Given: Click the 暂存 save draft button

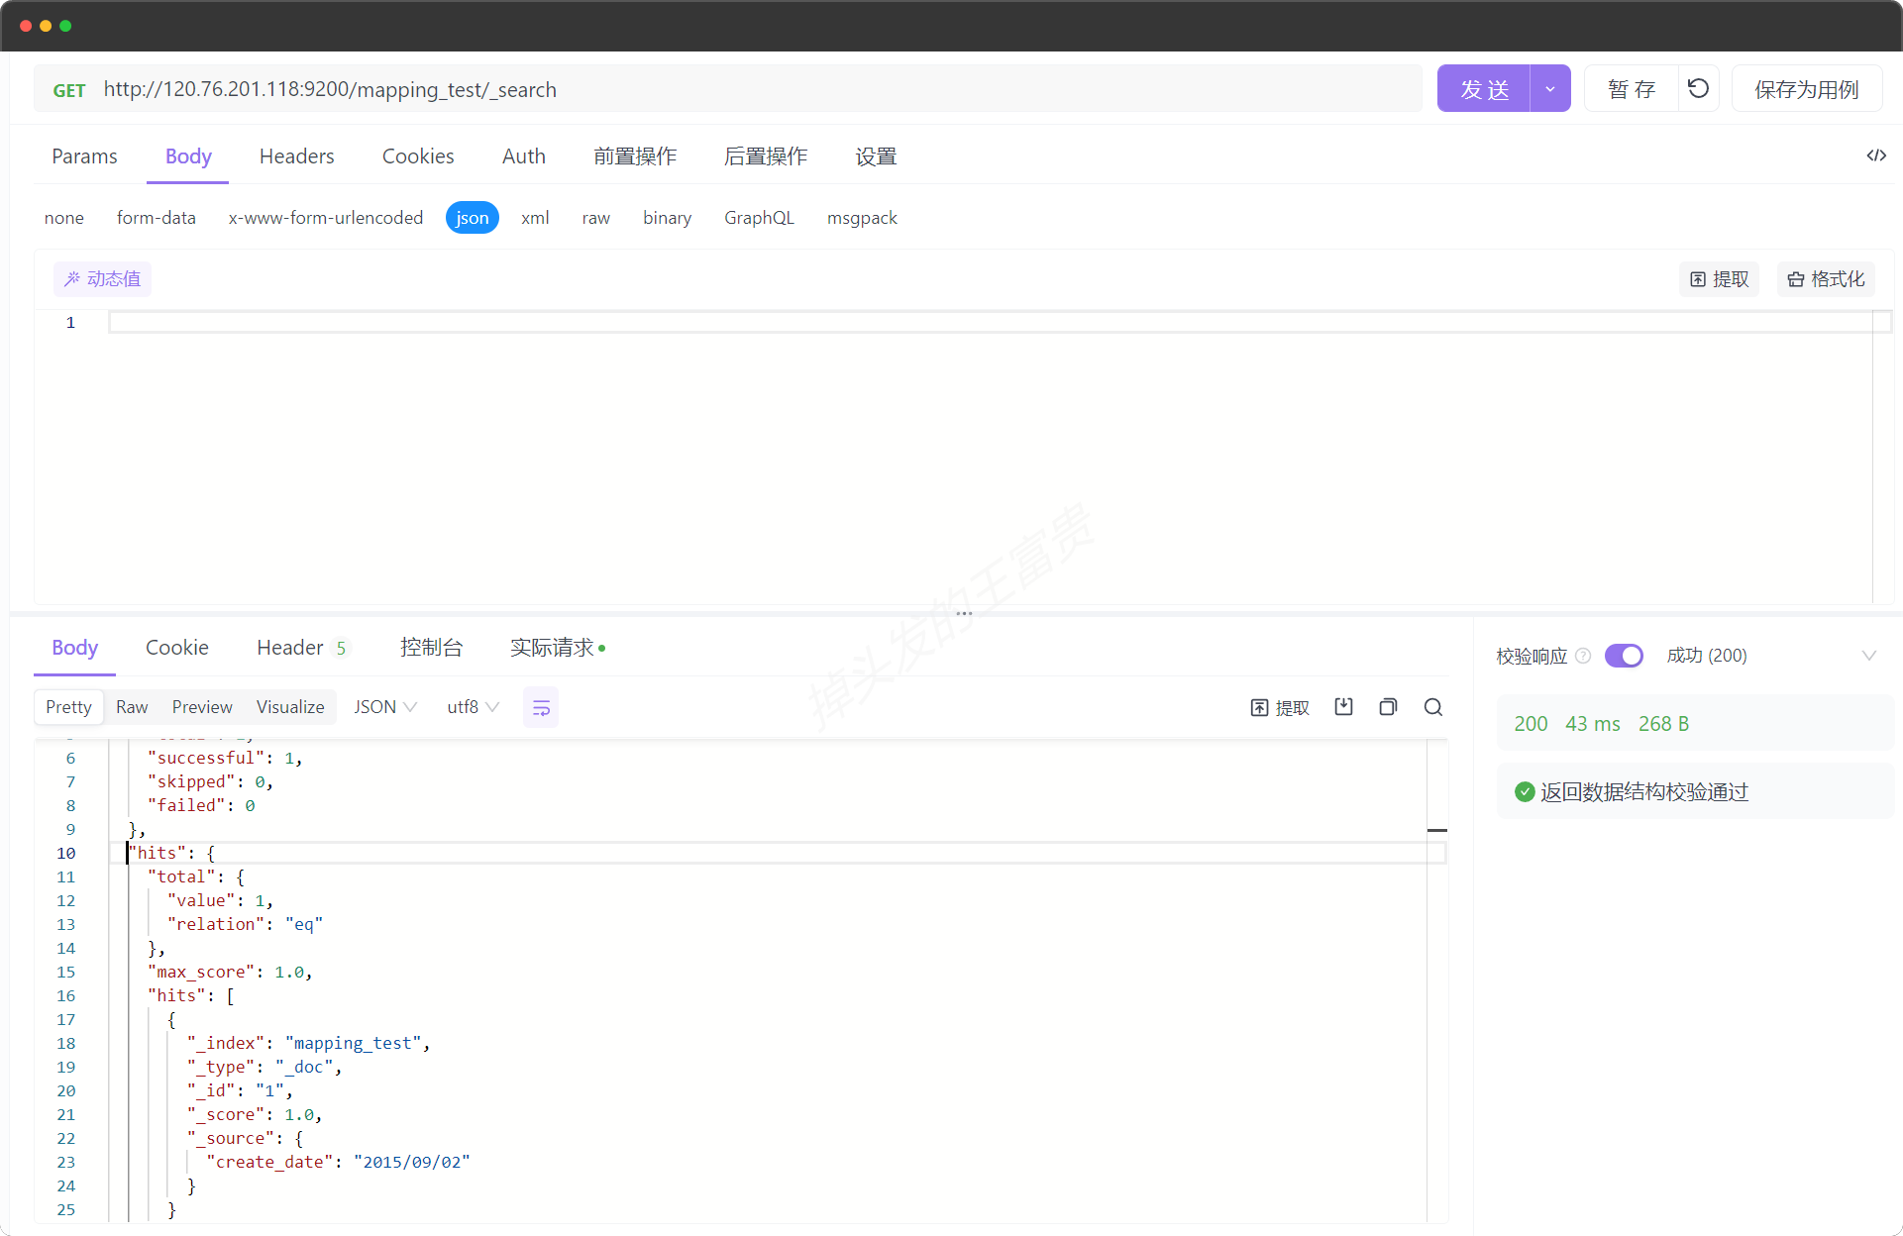Looking at the screenshot, I should pyautogui.click(x=1632, y=89).
